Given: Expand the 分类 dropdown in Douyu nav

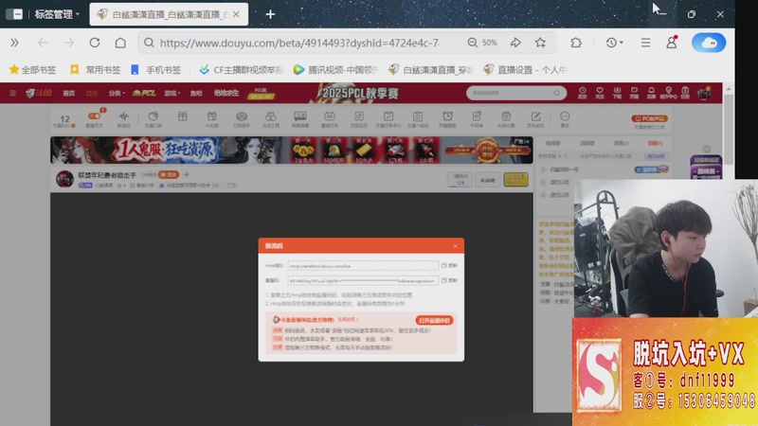Looking at the screenshot, I should point(116,93).
